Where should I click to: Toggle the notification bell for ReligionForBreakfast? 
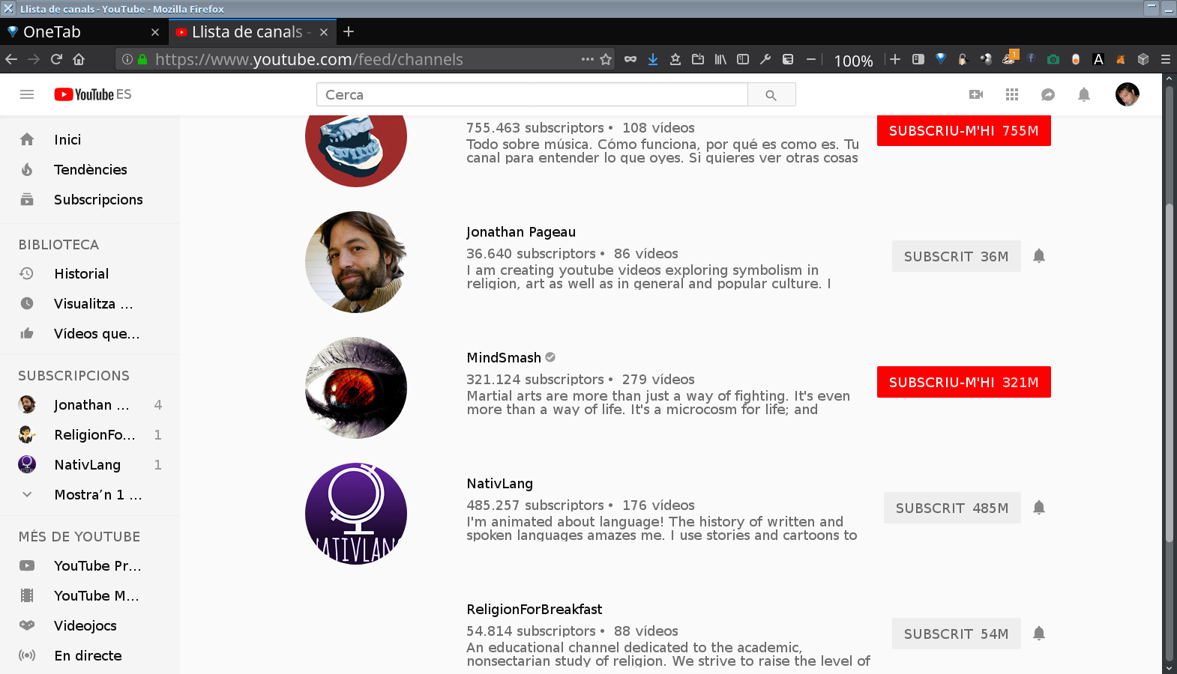pyautogui.click(x=1039, y=634)
